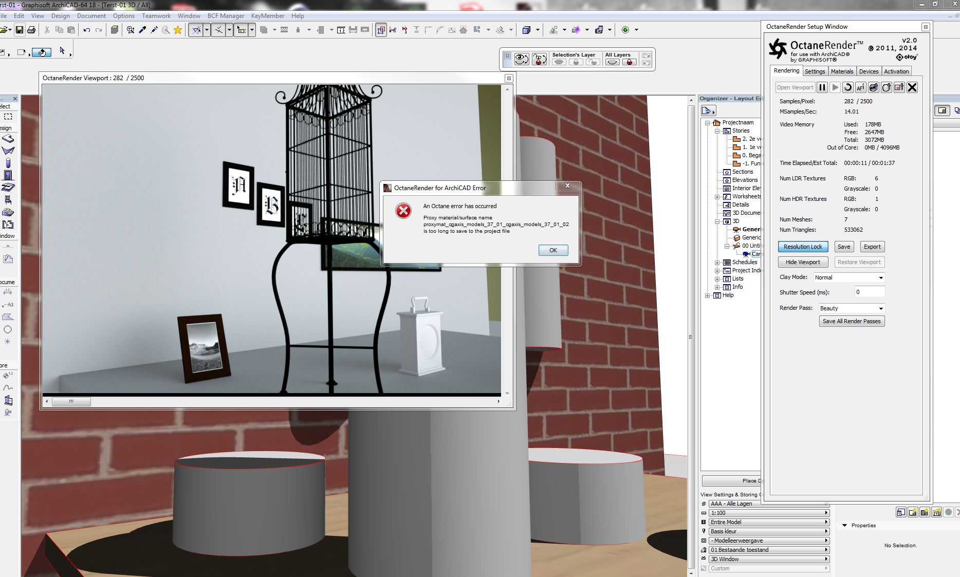This screenshot has width=960, height=577.
Task: Open the 01 Bestaande toestand renovation dropdown
Action: 769,550
